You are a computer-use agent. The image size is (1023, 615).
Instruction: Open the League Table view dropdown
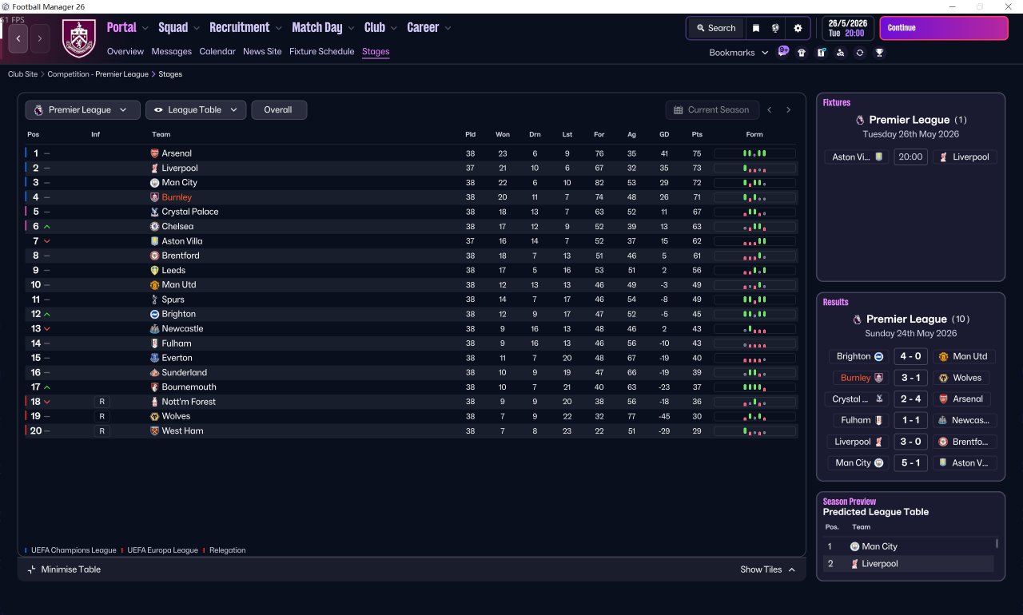(x=196, y=110)
